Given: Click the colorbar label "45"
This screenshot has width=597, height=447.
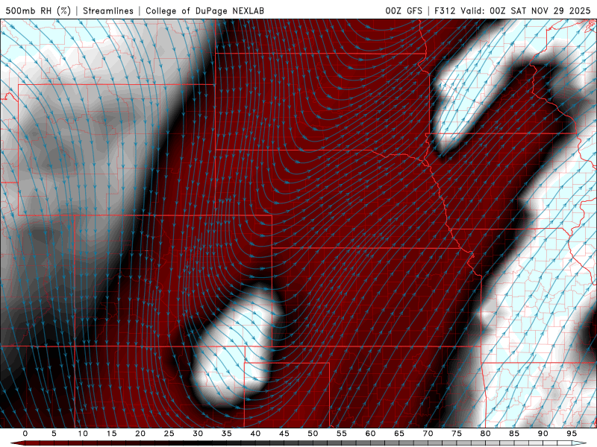Looking at the screenshot, I should [284, 434].
